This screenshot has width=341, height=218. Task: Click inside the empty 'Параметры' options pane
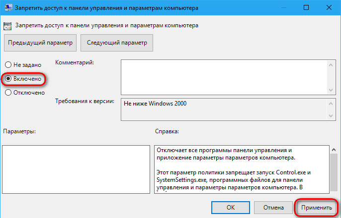76,169
